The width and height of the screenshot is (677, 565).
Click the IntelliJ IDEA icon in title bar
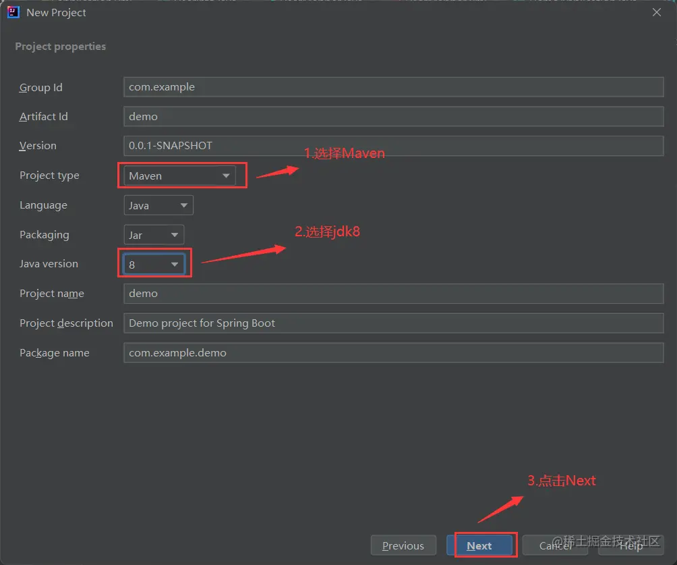pos(13,12)
